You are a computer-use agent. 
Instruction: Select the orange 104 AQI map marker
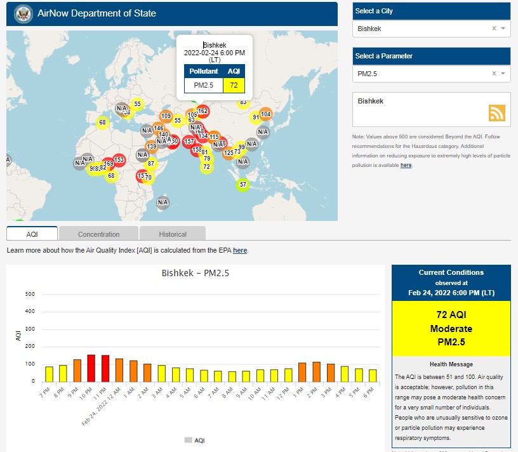pyautogui.click(x=265, y=114)
